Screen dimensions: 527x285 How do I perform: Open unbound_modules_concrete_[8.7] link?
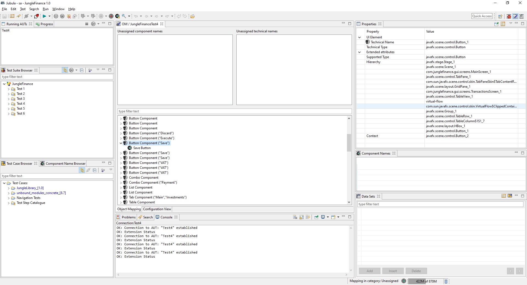[41, 193]
